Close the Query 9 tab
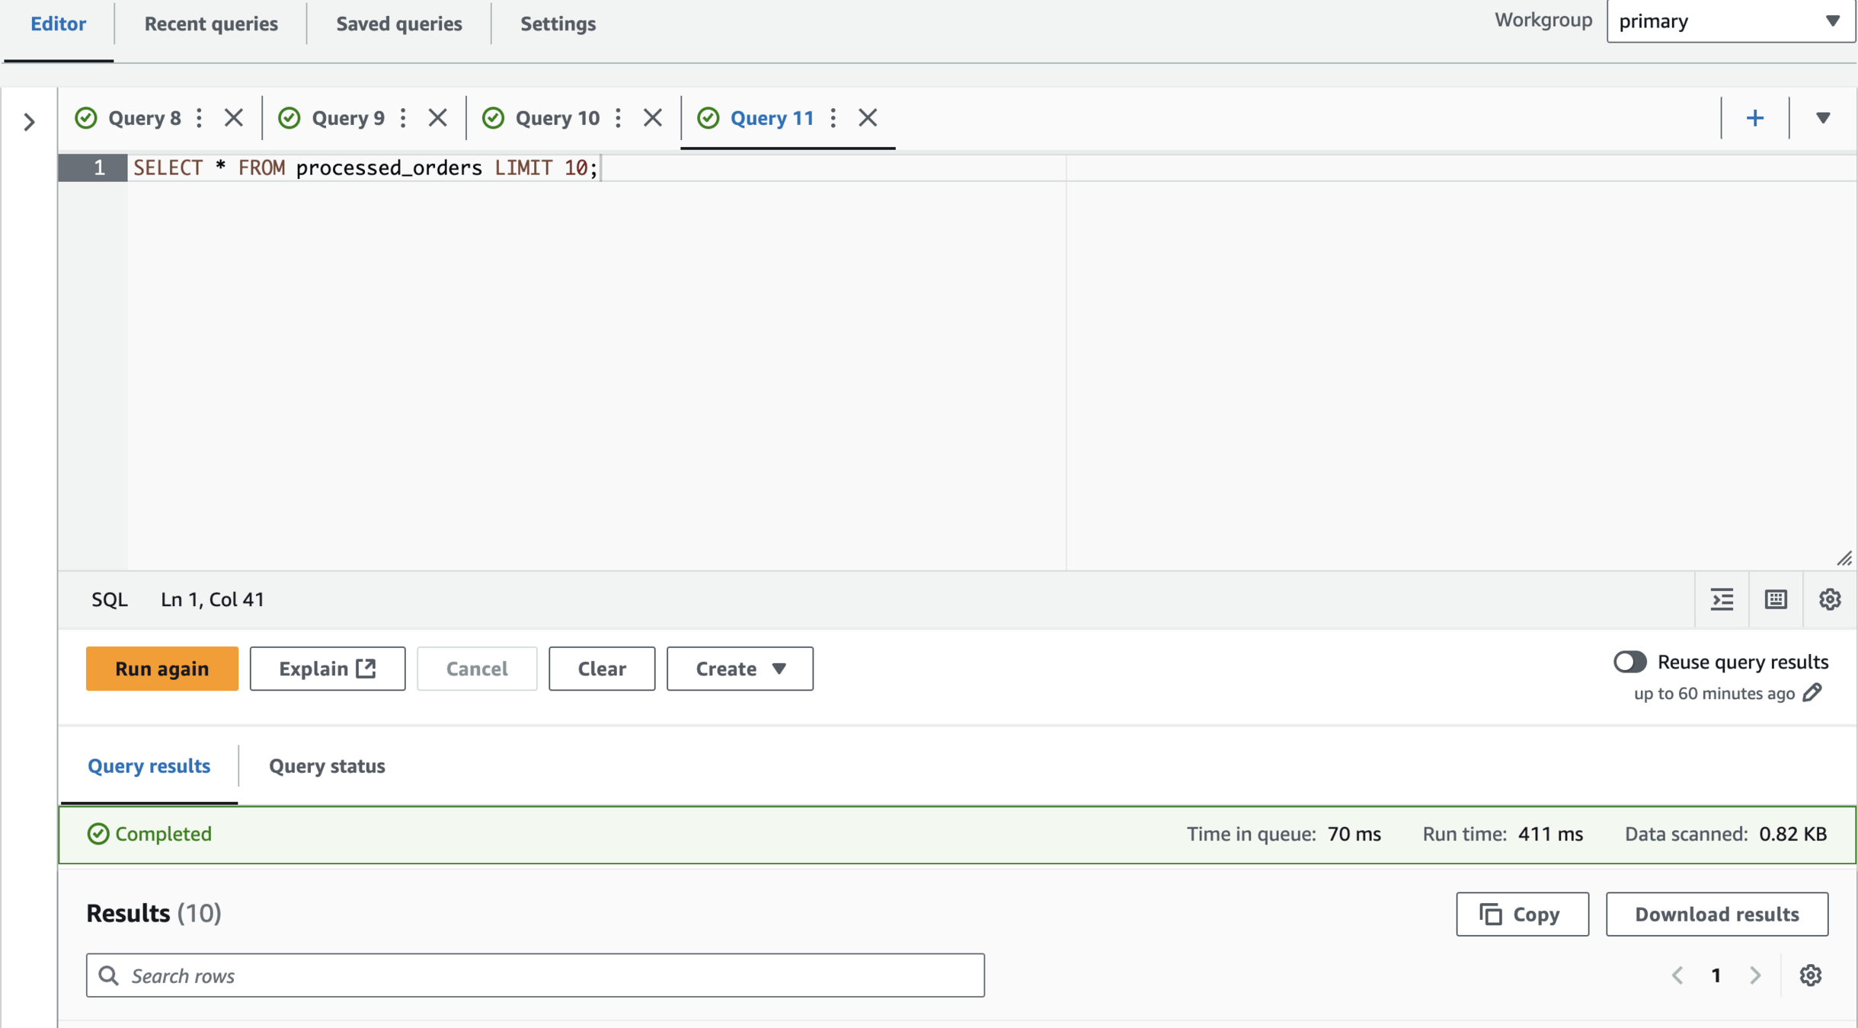The height and width of the screenshot is (1028, 1858). tap(437, 118)
